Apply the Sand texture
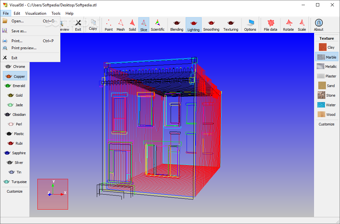Viewport: 340px width, 224px height. (327, 86)
